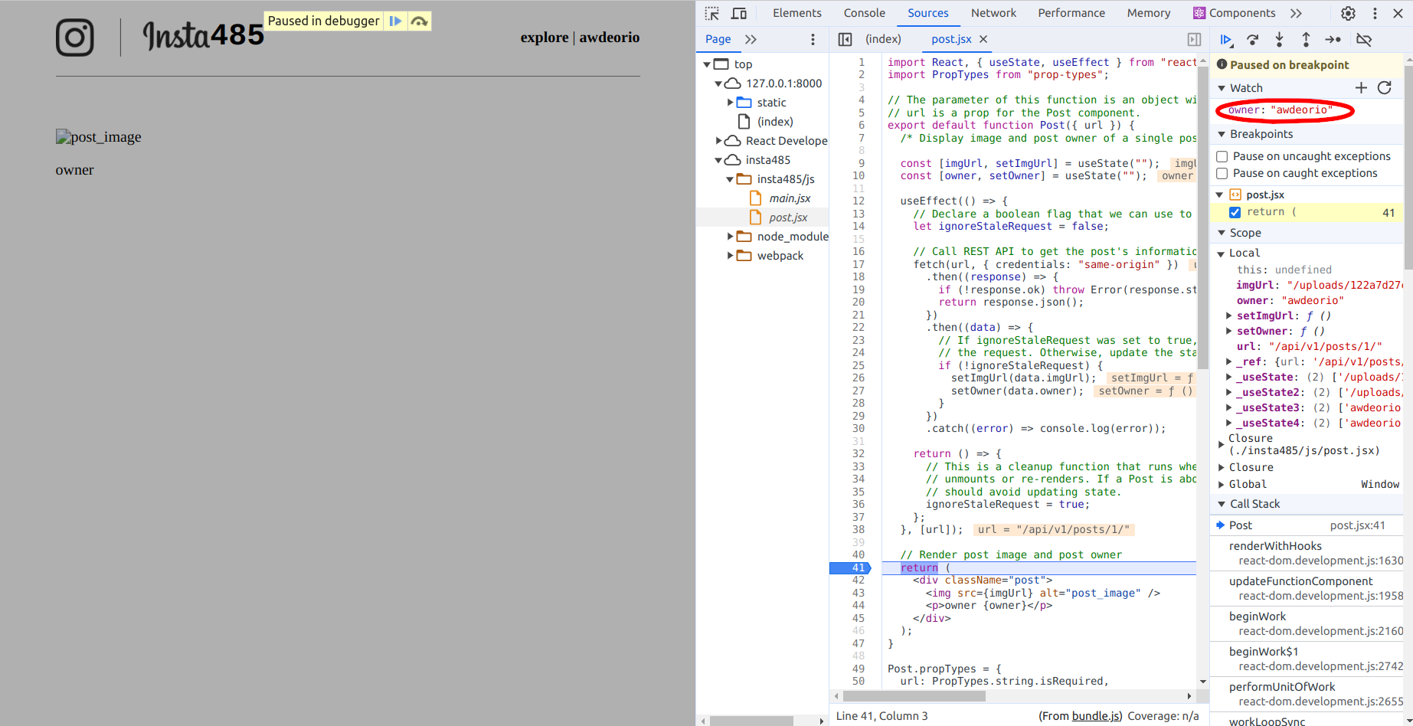Collapse the Local scope
The height and width of the screenshot is (726, 1413).
point(1221,253)
